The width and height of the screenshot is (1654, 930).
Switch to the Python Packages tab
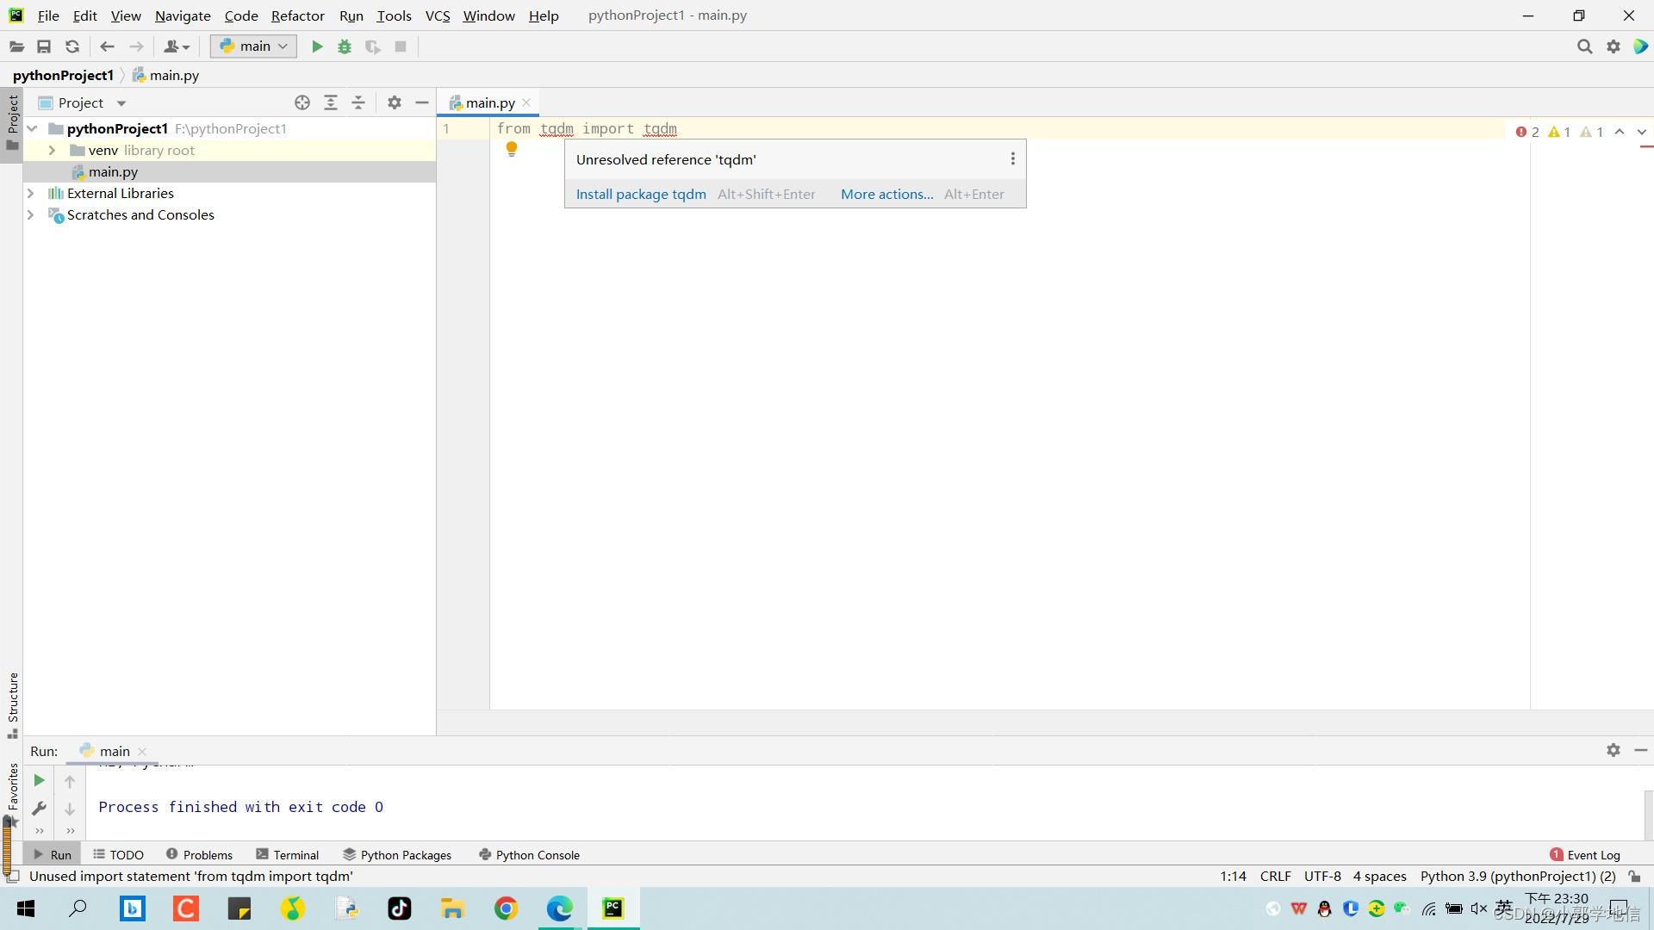tap(397, 855)
